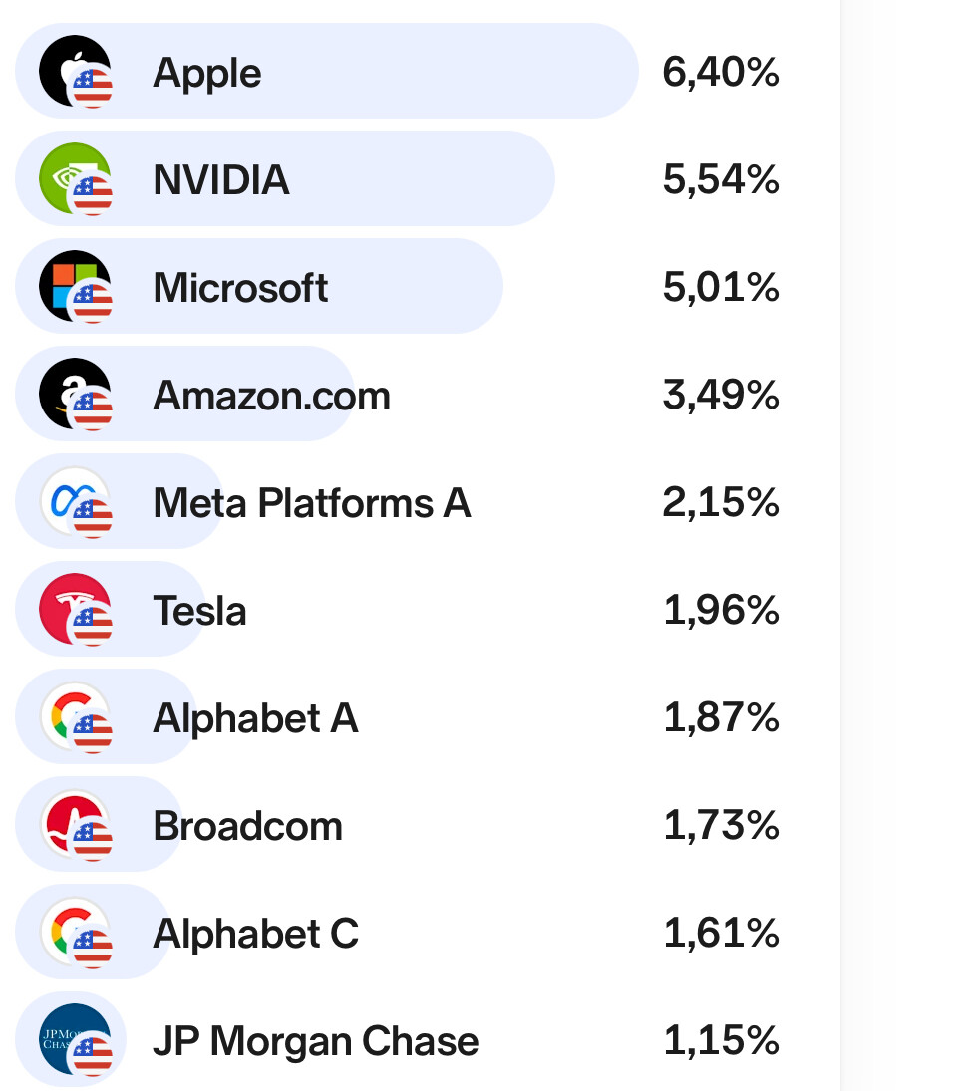Open the Microsoft holding name
957x1091 pixels.
(240, 288)
